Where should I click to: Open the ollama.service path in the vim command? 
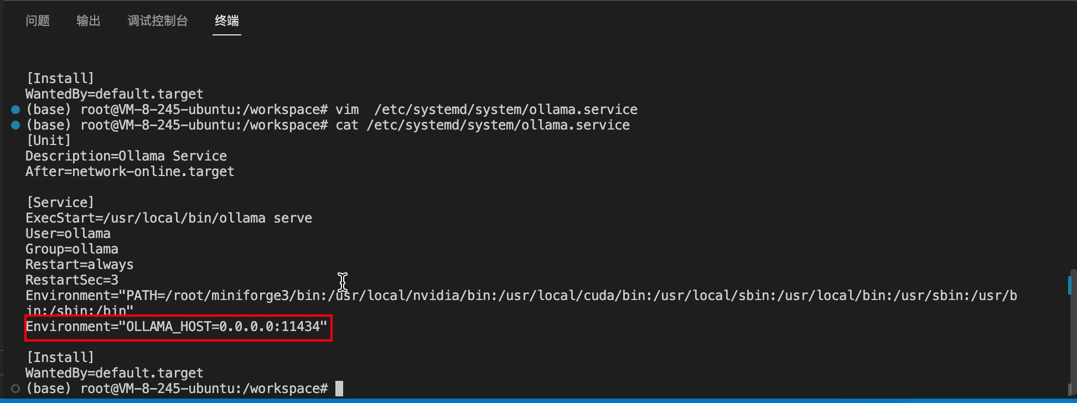tap(506, 110)
